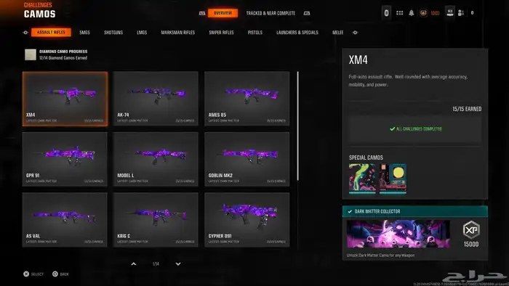Image resolution: width=509 pixels, height=286 pixels.
Task: Open the R3 options button icon
Action: pos(450,13)
